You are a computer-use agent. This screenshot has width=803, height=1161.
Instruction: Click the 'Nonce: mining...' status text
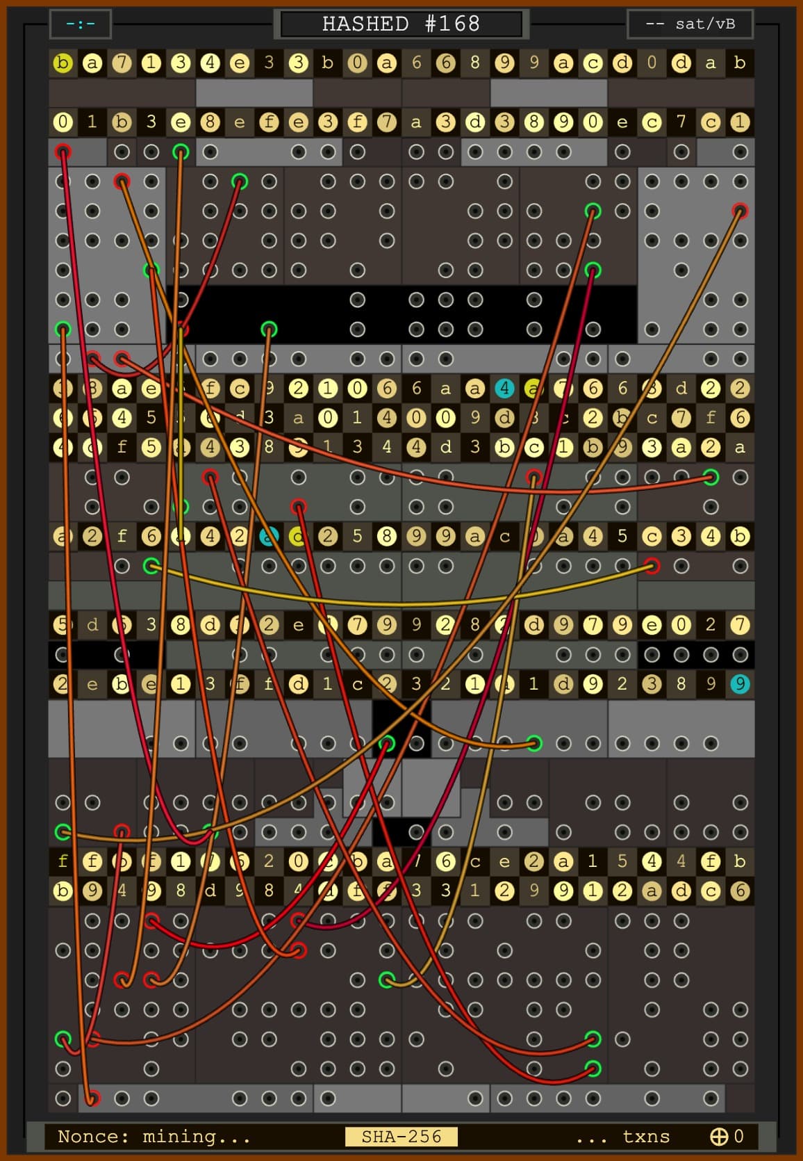[x=154, y=1136]
